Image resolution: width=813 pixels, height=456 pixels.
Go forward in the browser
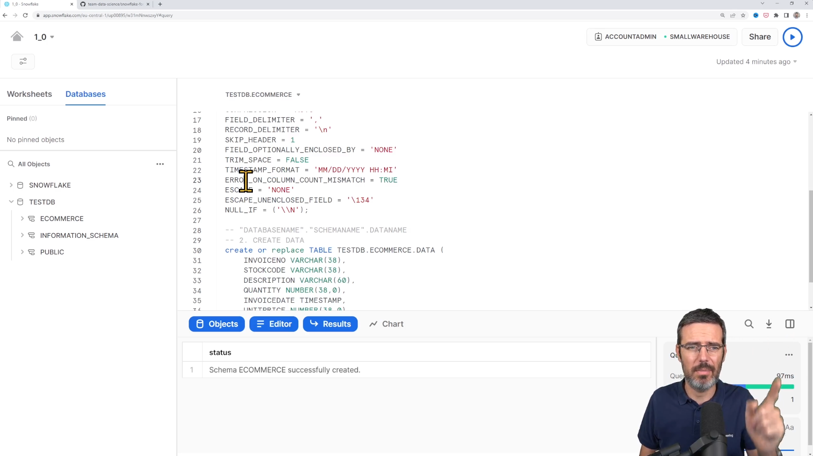[15, 15]
